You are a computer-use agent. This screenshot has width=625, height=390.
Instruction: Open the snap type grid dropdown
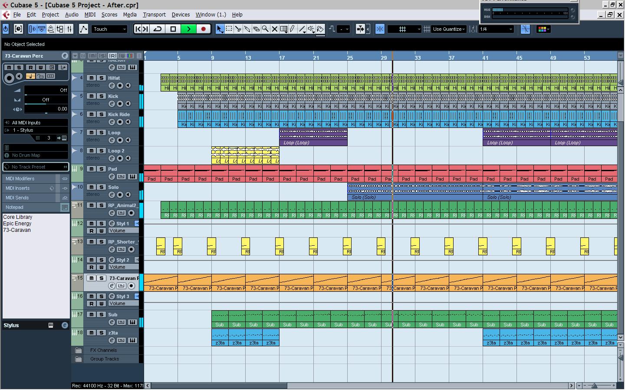pos(405,29)
